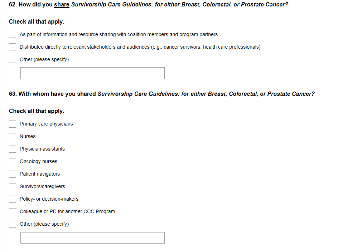Screen dimensions: 343x250
Task: Check the 'Patient navigators' box
Action: [x=13, y=174]
